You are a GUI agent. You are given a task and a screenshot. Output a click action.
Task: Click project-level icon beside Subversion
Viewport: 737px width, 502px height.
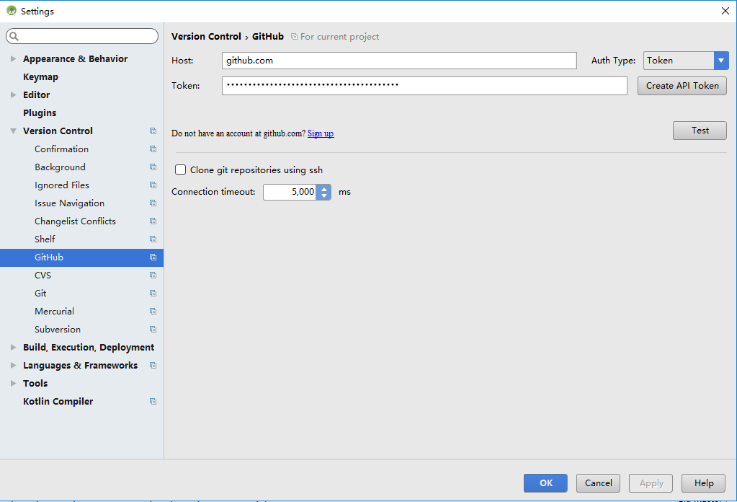click(x=153, y=330)
